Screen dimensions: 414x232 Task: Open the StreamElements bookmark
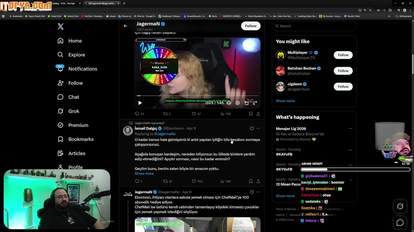coord(194,16)
